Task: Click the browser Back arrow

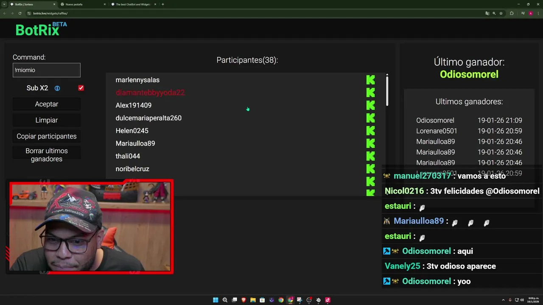Action: click(5, 13)
